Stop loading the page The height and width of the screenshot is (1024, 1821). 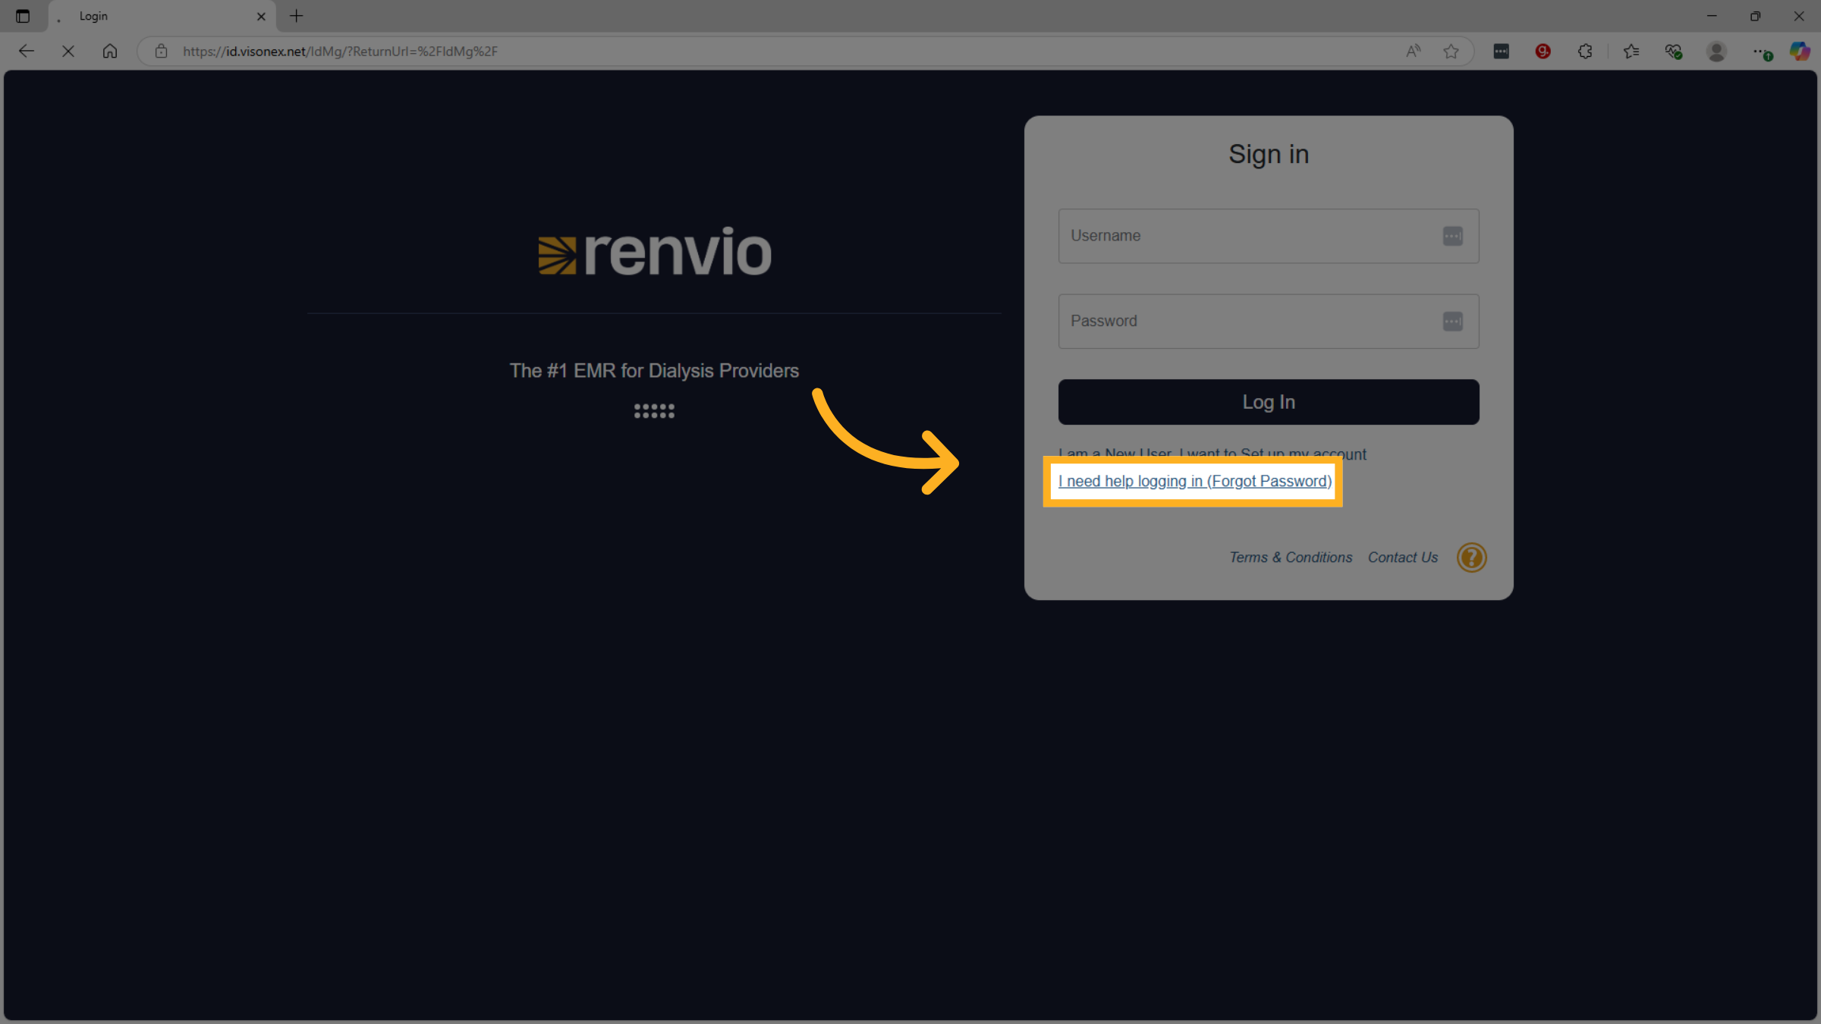click(x=68, y=51)
